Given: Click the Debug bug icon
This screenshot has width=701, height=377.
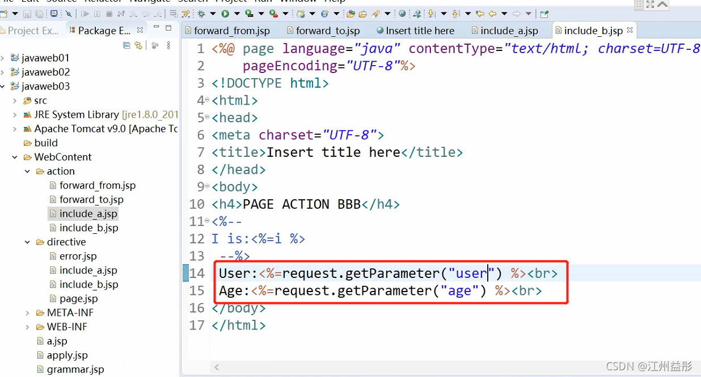Looking at the screenshot, I should pyautogui.click(x=201, y=14).
